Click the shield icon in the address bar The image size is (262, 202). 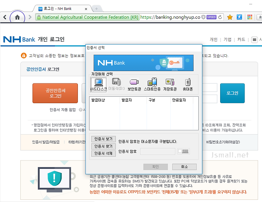click(x=203, y=17)
